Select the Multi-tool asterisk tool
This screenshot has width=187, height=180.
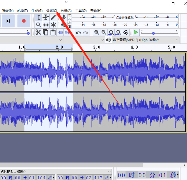tap(53, 25)
